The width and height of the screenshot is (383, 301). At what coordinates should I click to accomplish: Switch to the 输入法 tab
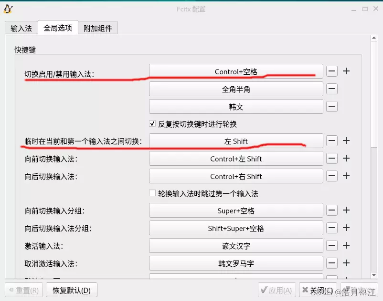click(x=21, y=28)
